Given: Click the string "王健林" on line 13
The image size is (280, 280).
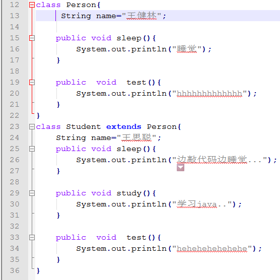Looking at the screenshot, I should 142,16.
